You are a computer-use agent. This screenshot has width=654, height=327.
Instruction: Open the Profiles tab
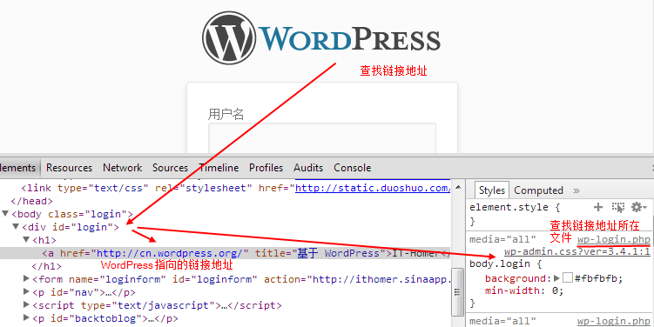point(266,168)
